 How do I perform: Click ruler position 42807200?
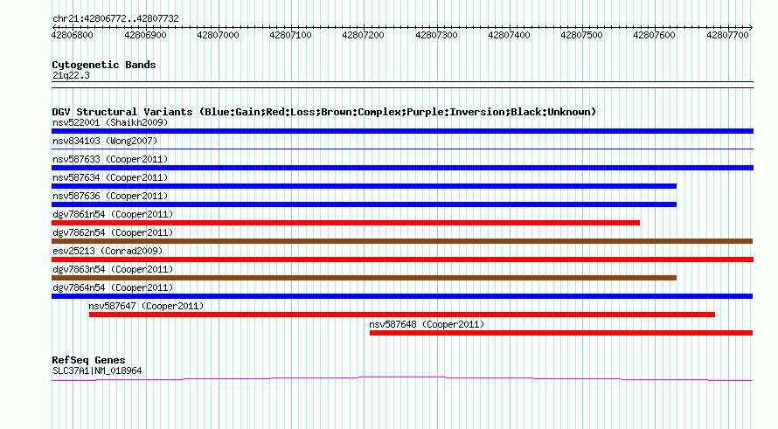click(x=363, y=35)
